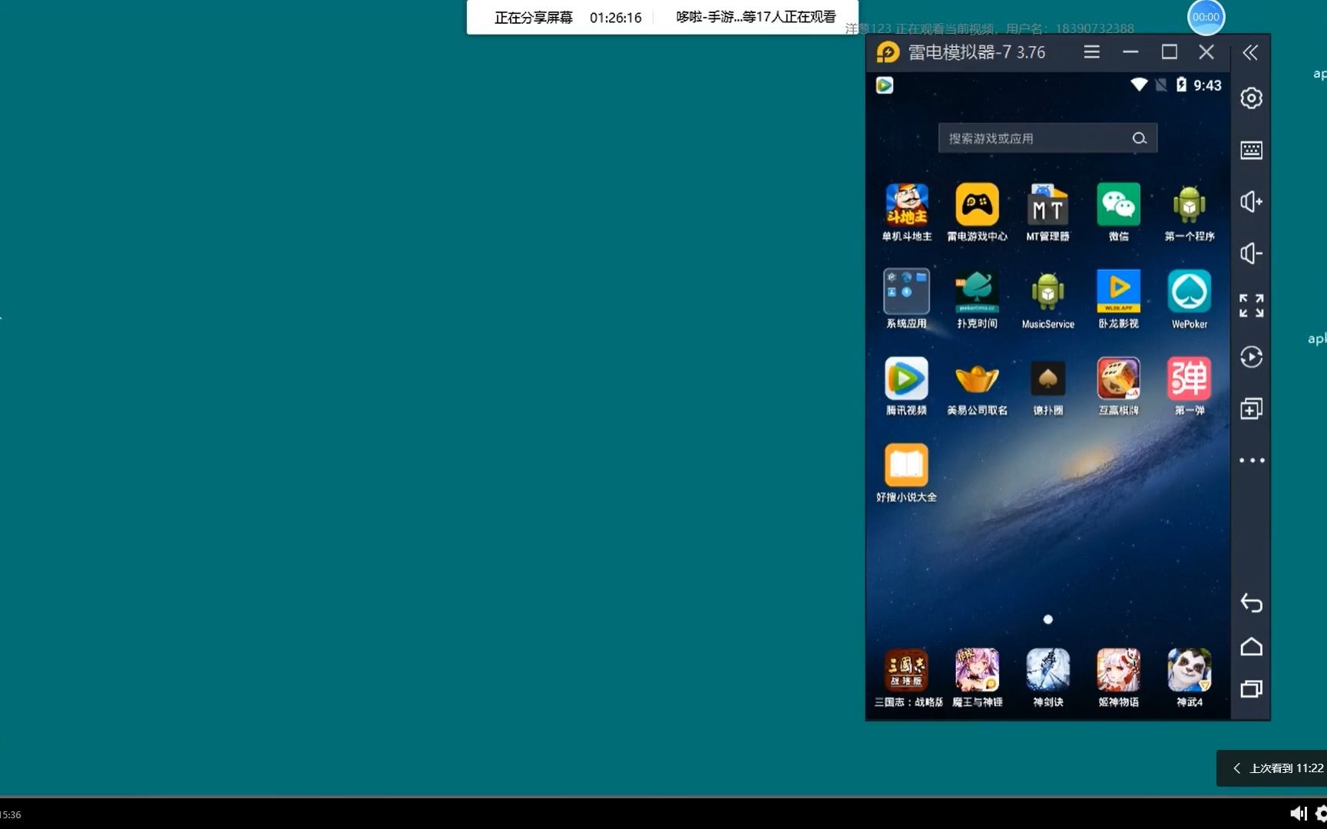Click the search magnifier icon

[1140, 138]
